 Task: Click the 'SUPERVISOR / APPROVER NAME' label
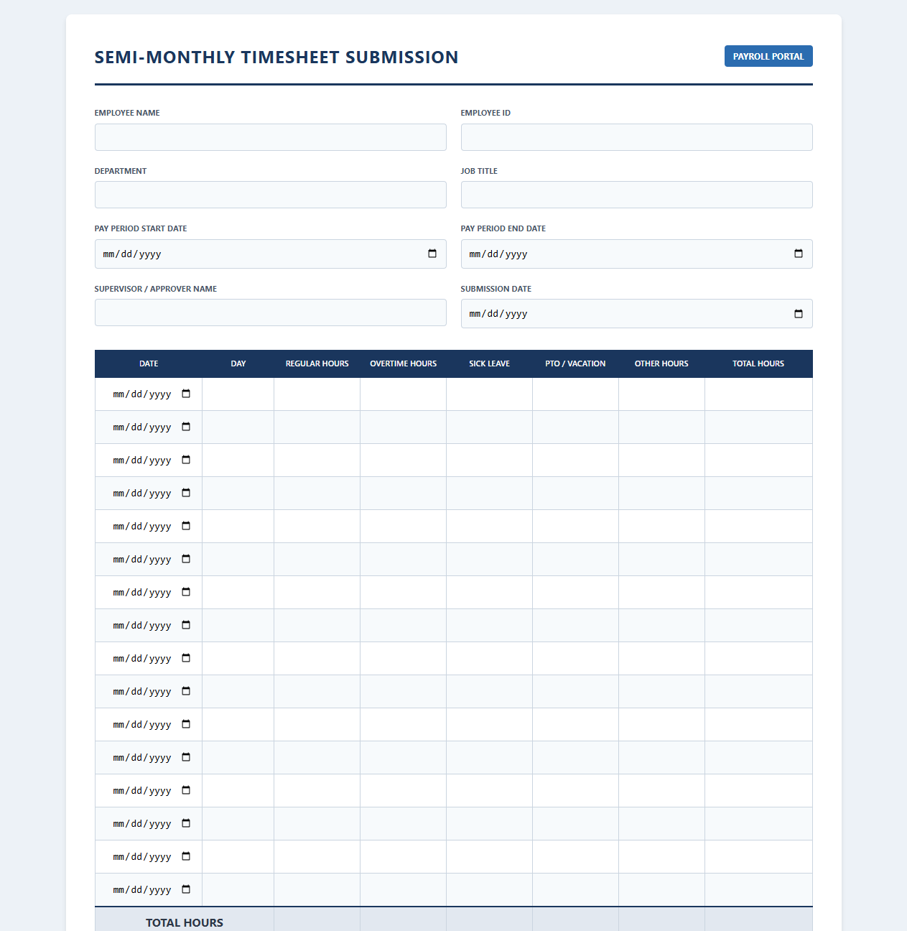pos(156,289)
